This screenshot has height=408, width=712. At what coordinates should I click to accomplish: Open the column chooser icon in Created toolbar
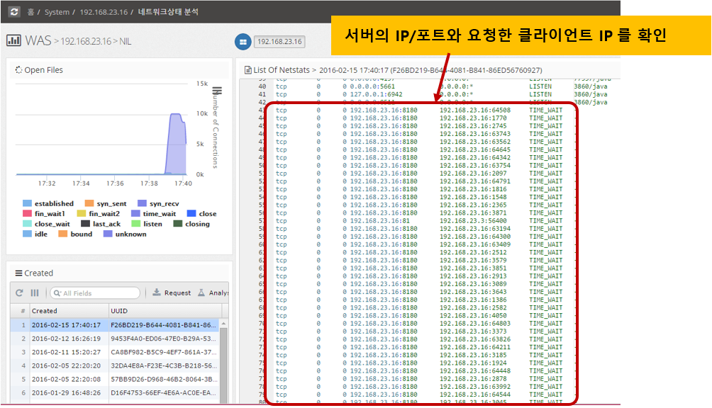click(x=35, y=293)
